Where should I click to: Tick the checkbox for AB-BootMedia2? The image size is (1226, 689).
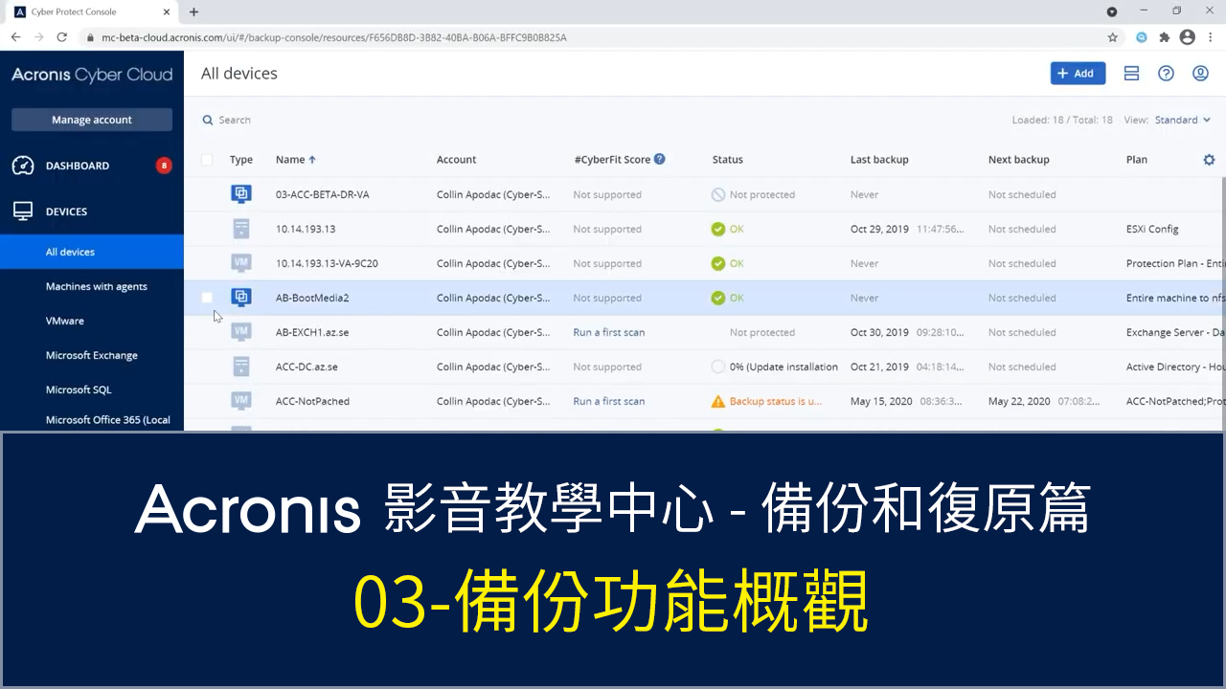pyautogui.click(x=207, y=298)
